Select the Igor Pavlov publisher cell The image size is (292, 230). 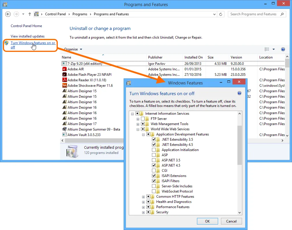[x=157, y=64]
